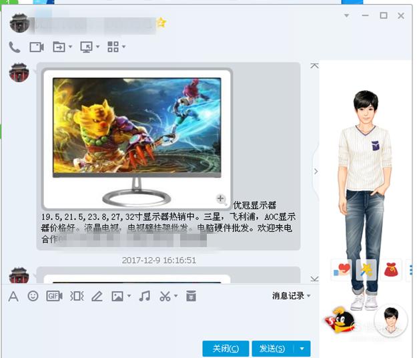
Task: Expand the 消息记录 dropdown arrow
Action: (308, 296)
